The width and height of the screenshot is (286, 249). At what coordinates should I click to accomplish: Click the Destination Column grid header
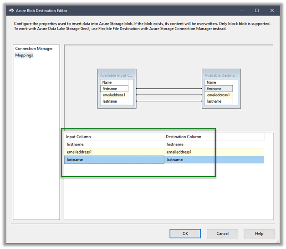pos(214,137)
